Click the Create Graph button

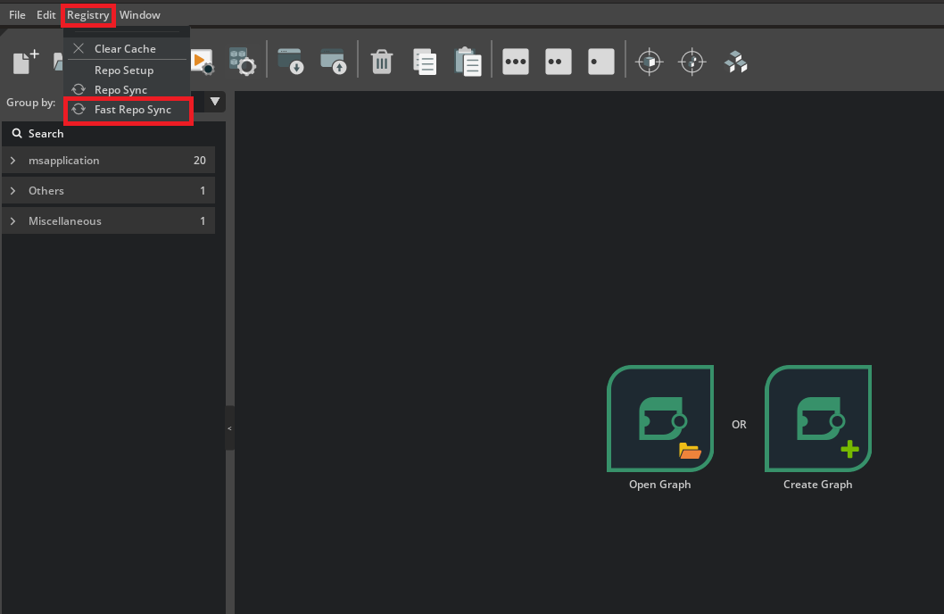[817, 419]
